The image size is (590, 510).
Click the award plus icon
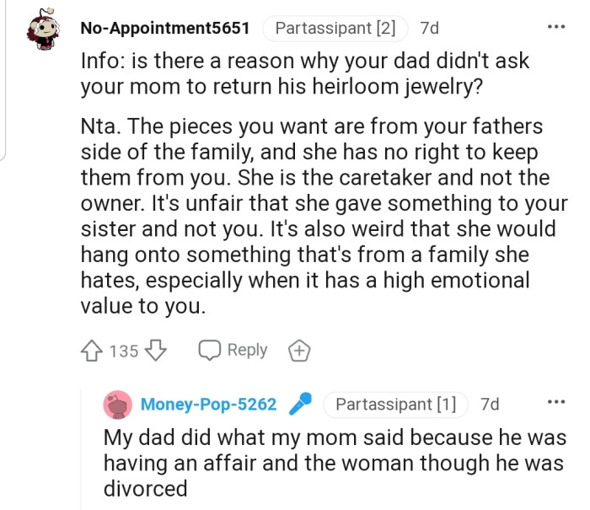298,351
